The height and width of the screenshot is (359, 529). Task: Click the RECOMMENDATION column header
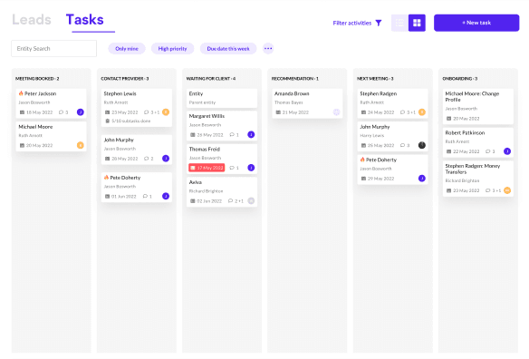click(295, 79)
